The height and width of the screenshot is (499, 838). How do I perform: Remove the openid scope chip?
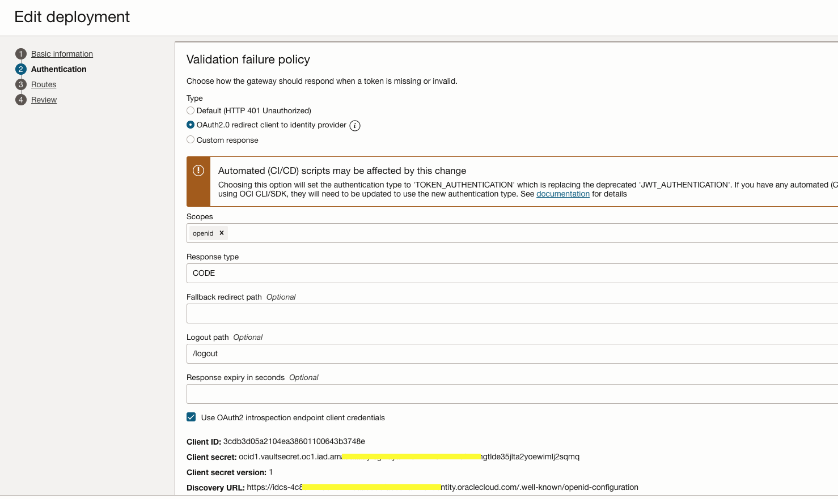tap(222, 233)
